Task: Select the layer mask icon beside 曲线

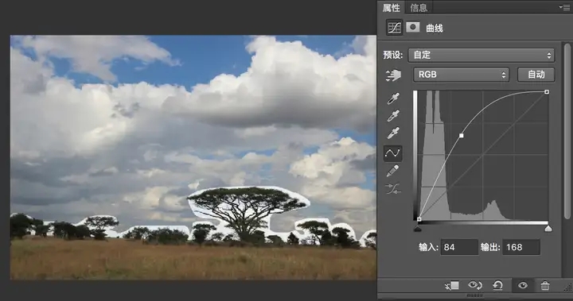Action: (413, 27)
